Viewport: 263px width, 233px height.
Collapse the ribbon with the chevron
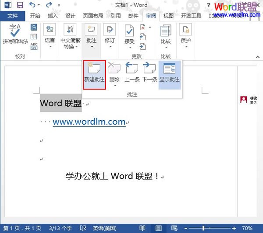258,57
